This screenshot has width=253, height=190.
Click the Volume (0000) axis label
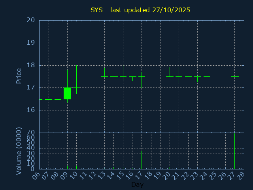click(19, 151)
